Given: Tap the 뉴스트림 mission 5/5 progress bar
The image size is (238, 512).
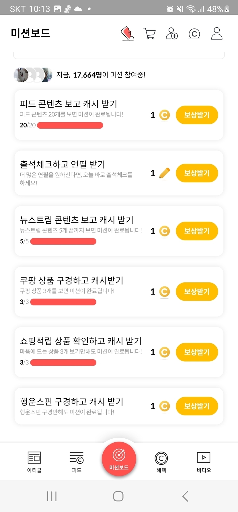Looking at the screenshot, I should pos(63,241).
